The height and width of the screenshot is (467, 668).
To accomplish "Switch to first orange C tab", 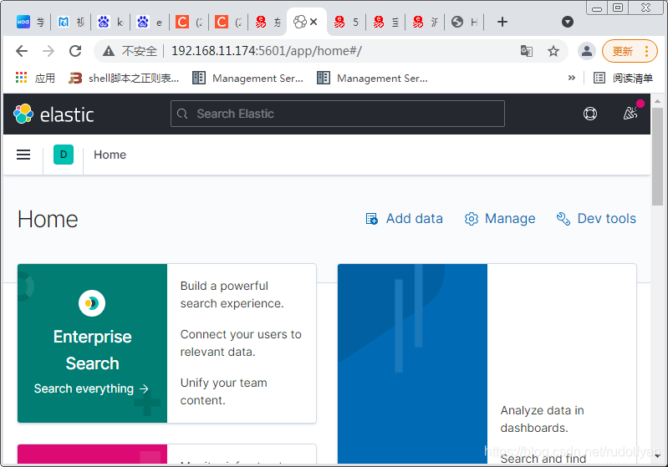I will tap(189, 22).
